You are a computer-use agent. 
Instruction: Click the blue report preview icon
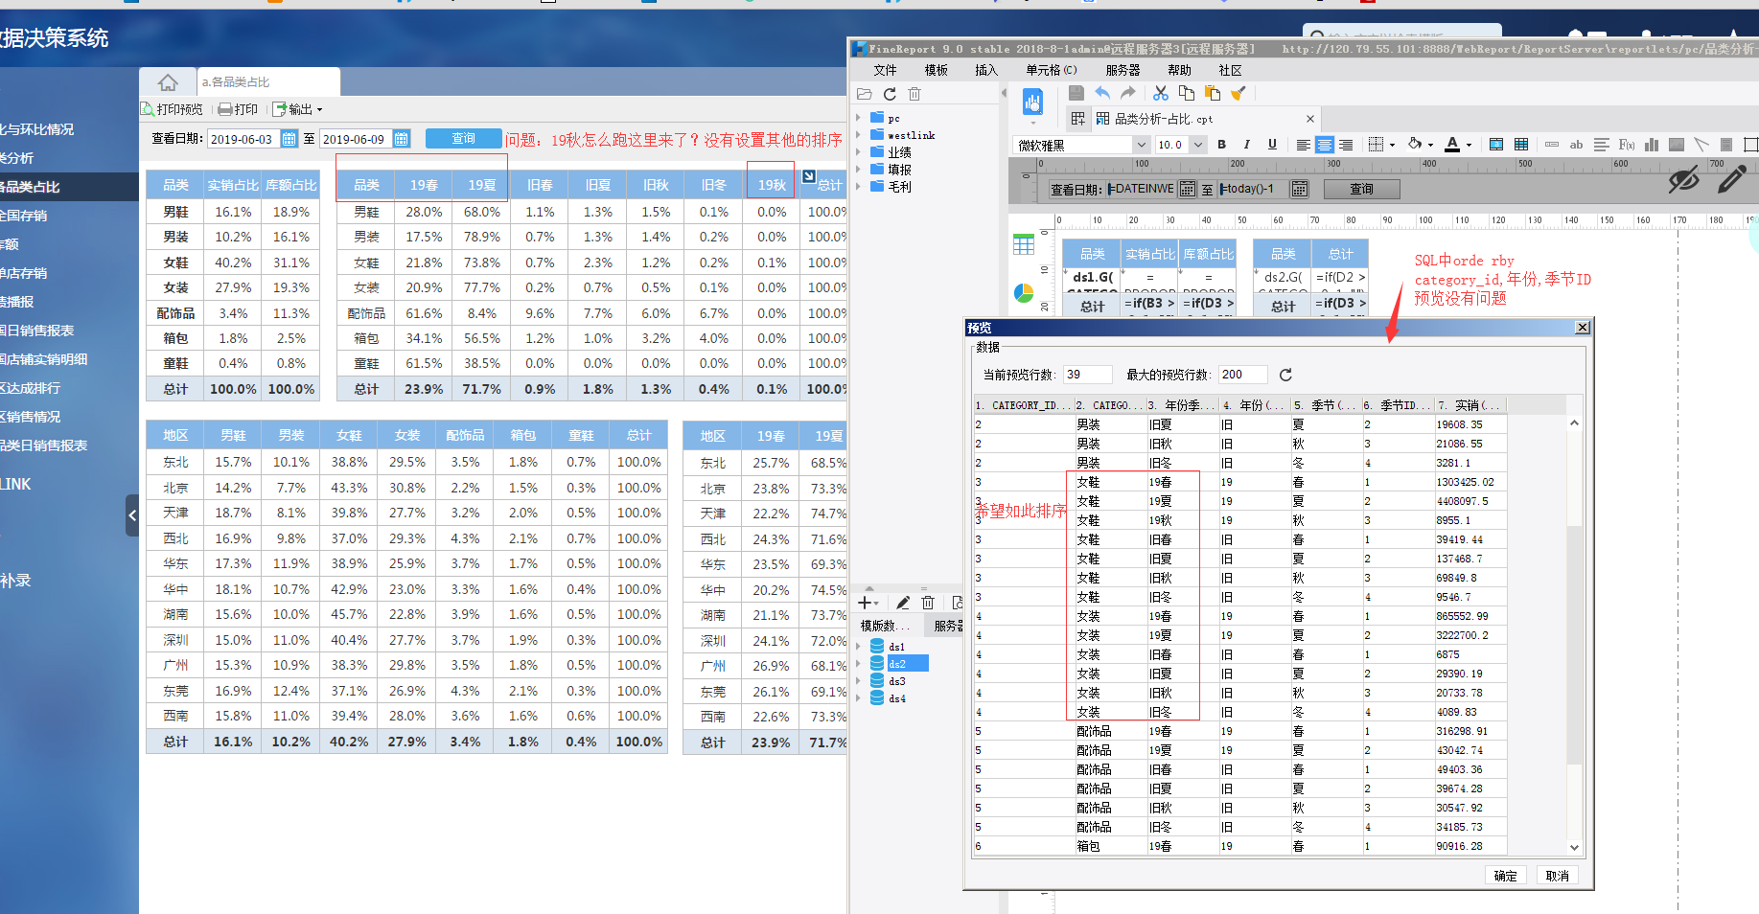[x=1032, y=102]
